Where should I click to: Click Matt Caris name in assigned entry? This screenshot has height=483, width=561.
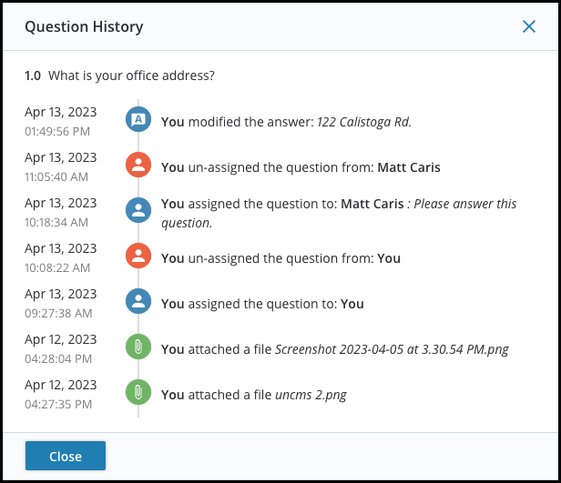(372, 204)
